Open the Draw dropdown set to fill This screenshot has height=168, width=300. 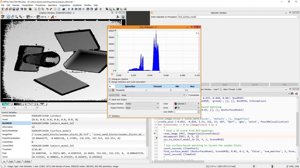[x=187, y=108]
